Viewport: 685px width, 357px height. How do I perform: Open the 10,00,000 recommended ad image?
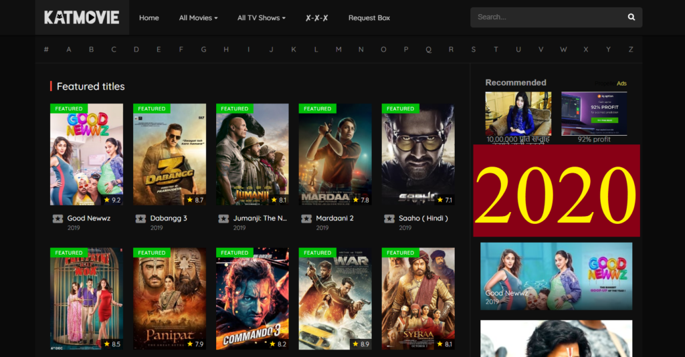[518, 114]
